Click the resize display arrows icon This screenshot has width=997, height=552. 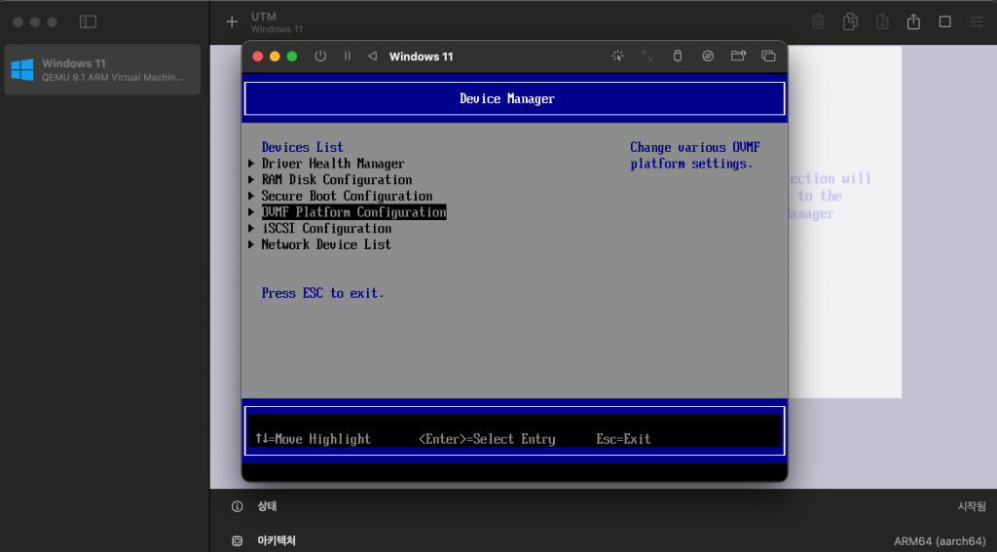point(646,55)
